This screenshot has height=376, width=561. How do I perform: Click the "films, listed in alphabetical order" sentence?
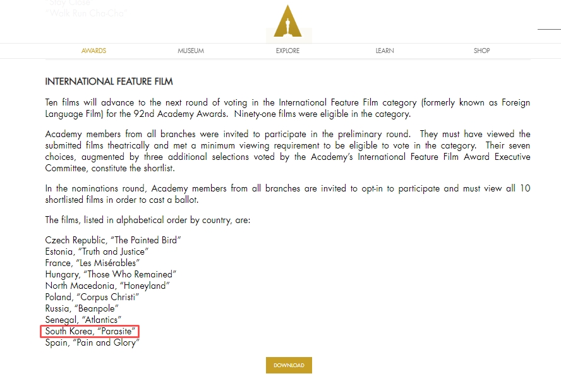point(148,220)
